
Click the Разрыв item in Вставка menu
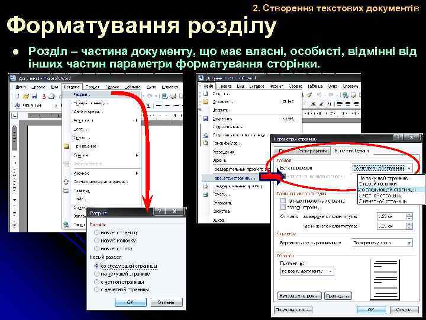tap(102, 95)
